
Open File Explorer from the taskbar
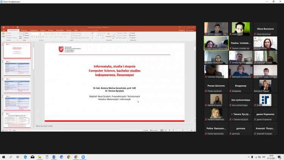pos(40,157)
